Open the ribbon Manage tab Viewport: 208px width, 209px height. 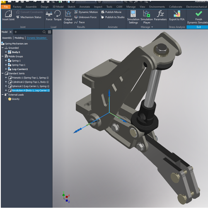click(131, 7)
